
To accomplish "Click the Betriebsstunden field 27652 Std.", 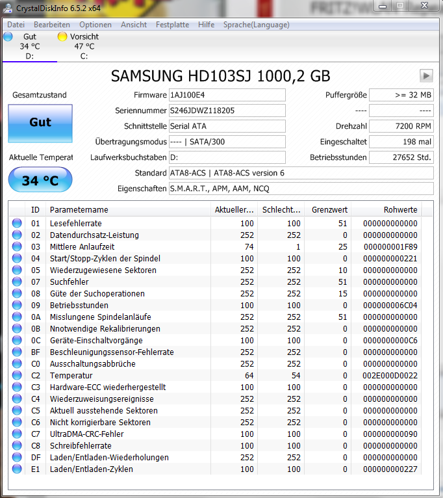I will (401, 157).
